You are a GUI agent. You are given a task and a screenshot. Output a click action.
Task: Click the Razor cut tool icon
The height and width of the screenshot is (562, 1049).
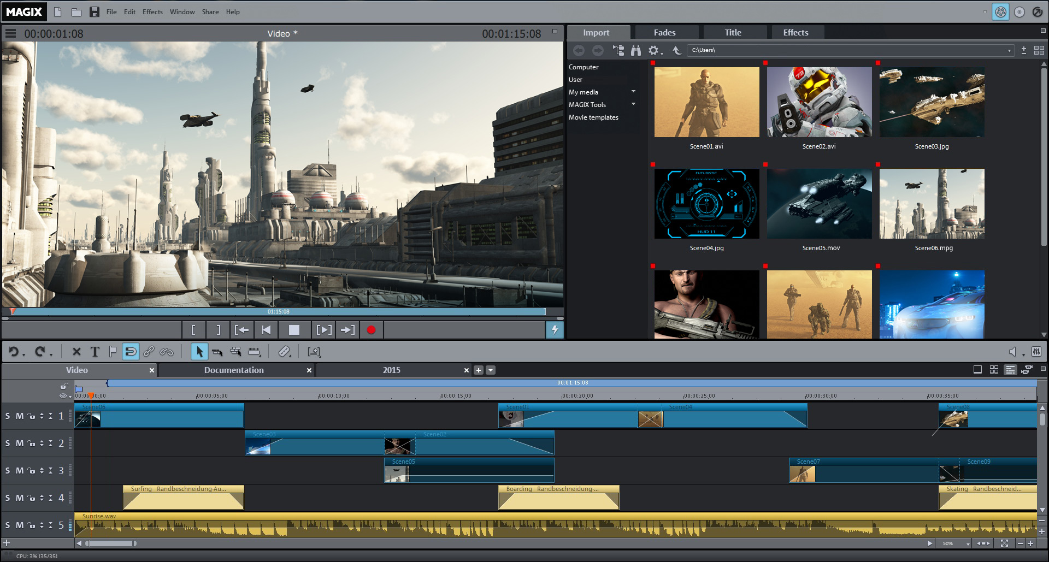pyautogui.click(x=284, y=352)
